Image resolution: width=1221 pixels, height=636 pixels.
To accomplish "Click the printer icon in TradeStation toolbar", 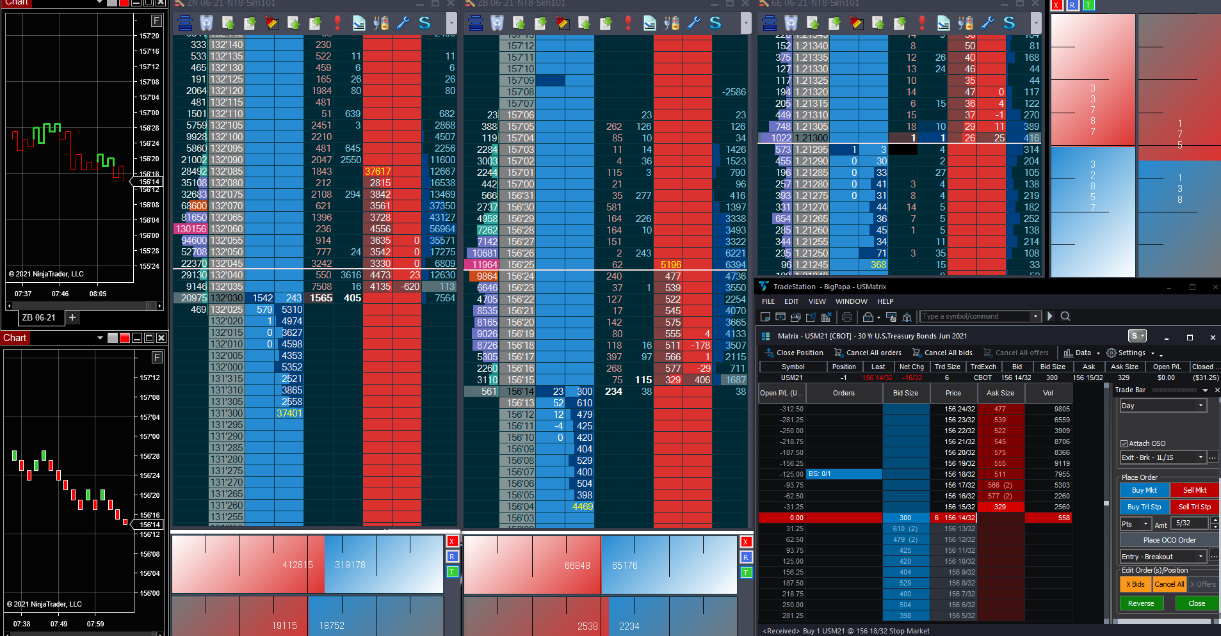I will [x=847, y=317].
